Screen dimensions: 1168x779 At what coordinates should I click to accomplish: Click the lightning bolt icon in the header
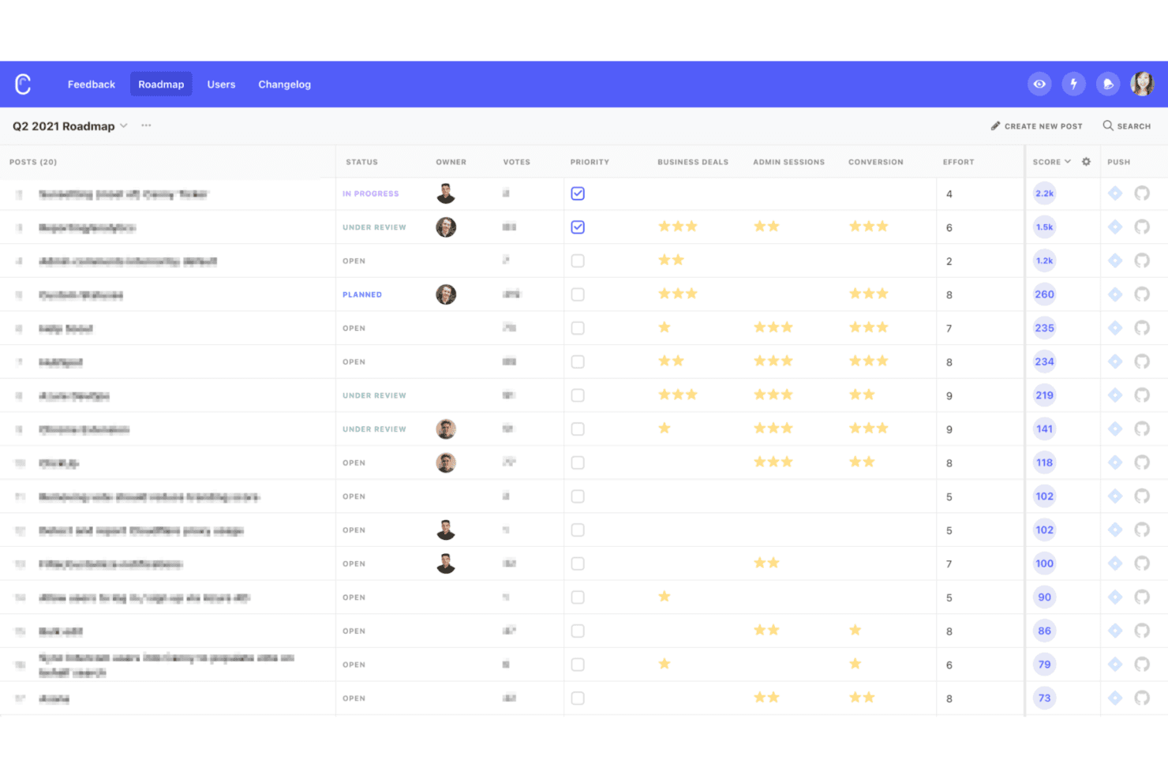click(x=1073, y=84)
